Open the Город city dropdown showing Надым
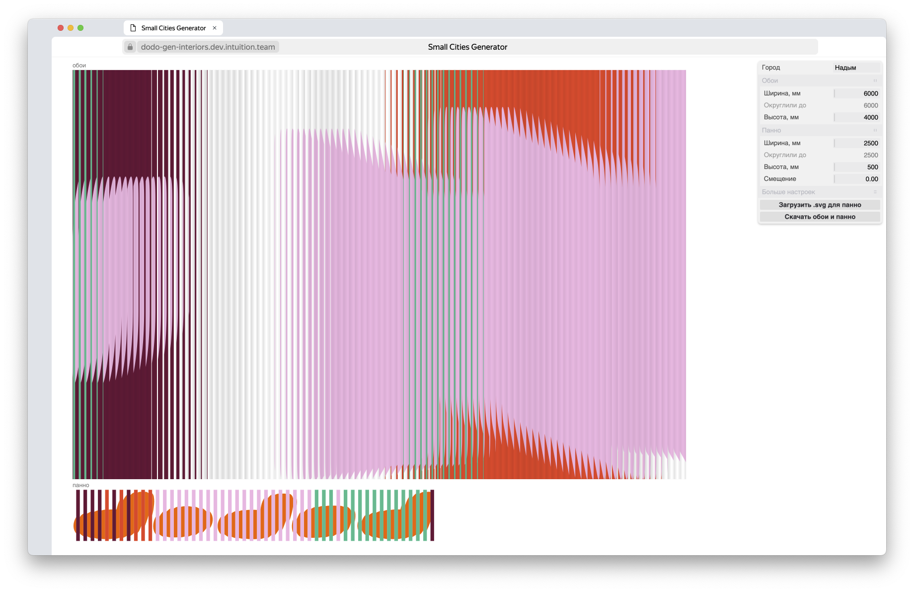Viewport: 914px width, 592px height. tap(856, 68)
